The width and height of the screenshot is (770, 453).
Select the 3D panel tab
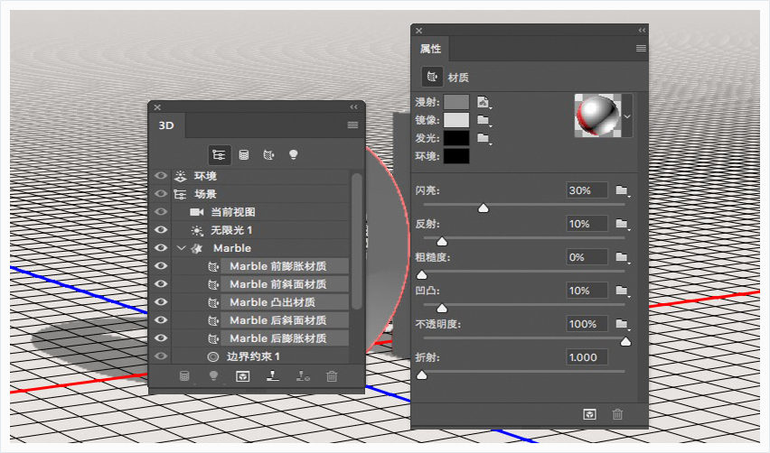click(x=166, y=125)
